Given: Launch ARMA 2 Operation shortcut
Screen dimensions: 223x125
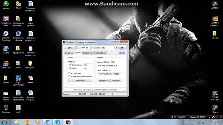Looking at the screenshot, I should 215,21.
